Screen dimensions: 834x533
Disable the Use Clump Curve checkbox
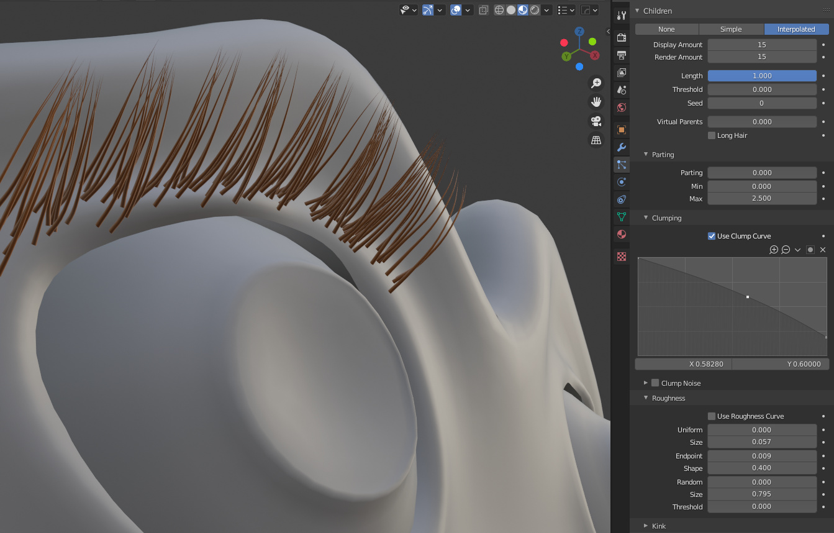[x=712, y=236]
